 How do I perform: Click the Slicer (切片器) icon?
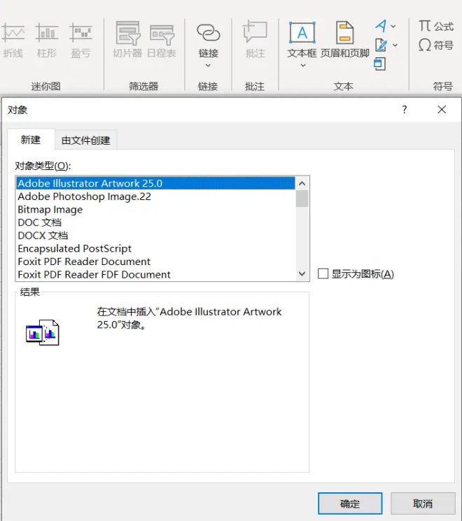[x=127, y=34]
